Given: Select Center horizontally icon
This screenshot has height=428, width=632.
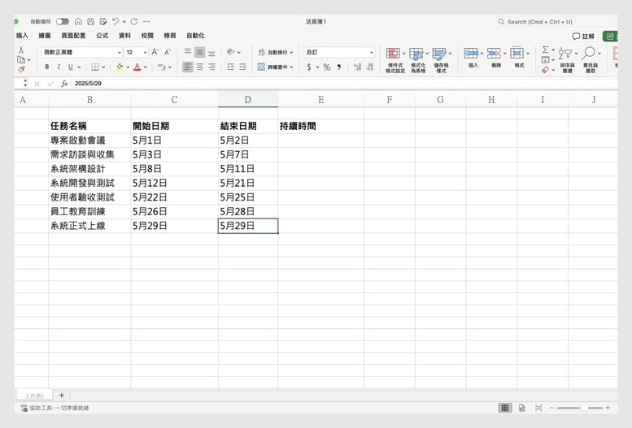Looking at the screenshot, I should pyautogui.click(x=199, y=67).
